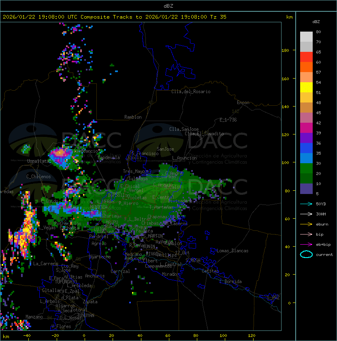337x341 pixels.
Task: Click the 'Tres_Mayo' map label
Action: (x=134, y=171)
